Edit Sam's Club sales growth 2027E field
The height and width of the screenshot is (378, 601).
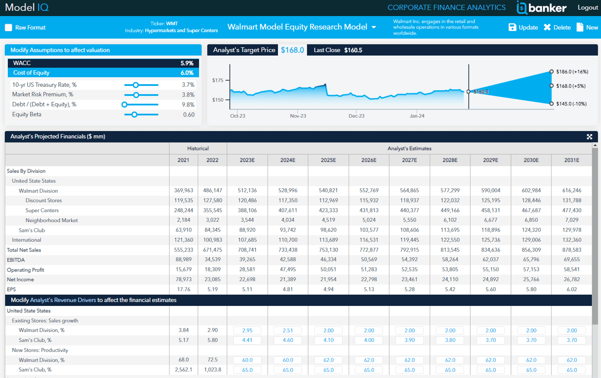[x=409, y=340]
